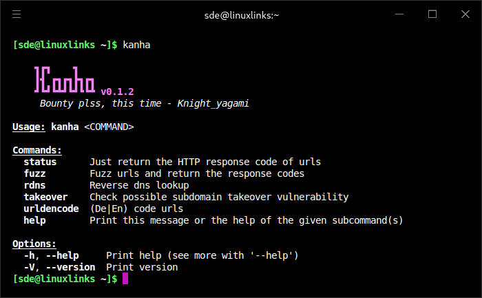This screenshot has height=298, width=482.
Task: Click the status command name
Action: point(40,162)
